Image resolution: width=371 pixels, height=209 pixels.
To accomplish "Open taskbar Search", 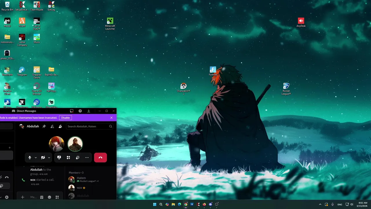I will [x=161, y=204].
